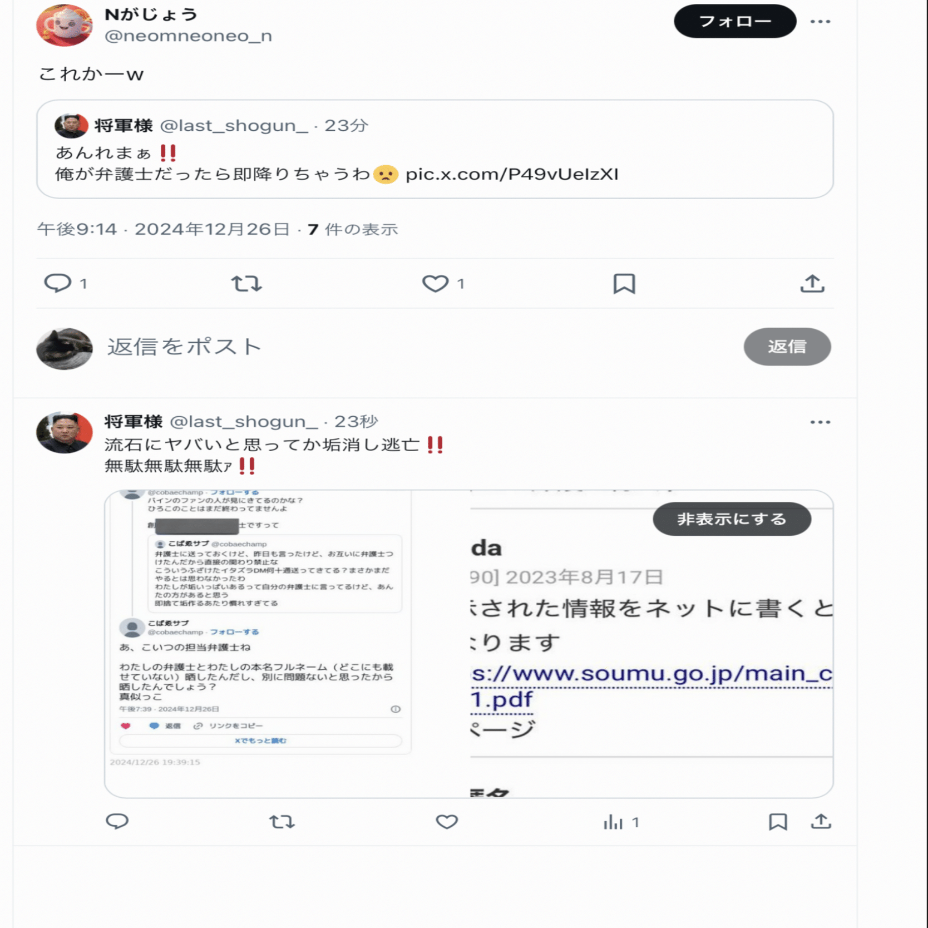Share the main post via upload icon
The width and height of the screenshot is (928, 928).
pyautogui.click(x=812, y=283)
